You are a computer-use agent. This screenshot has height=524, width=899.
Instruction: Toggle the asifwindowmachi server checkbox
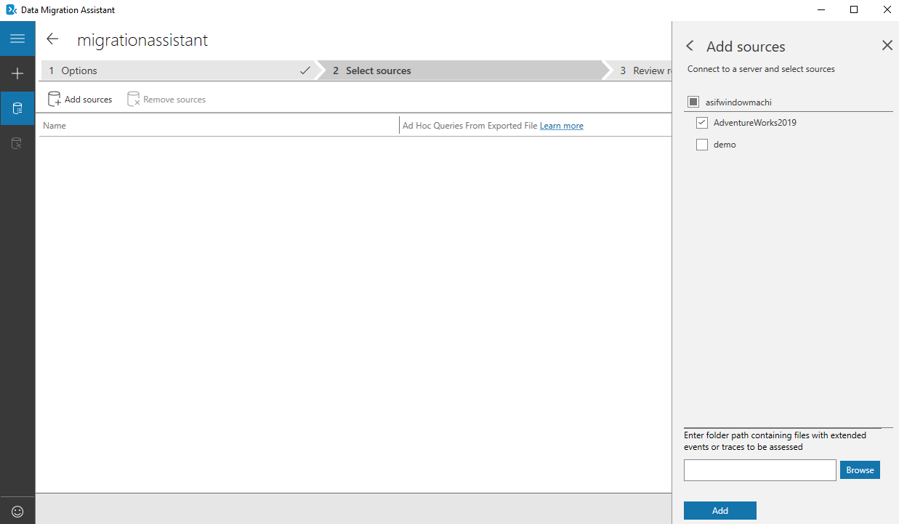[693, 102]
